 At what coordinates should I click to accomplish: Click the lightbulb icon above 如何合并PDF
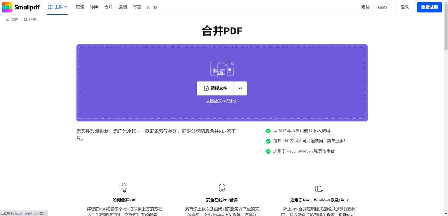click(124, 188)
